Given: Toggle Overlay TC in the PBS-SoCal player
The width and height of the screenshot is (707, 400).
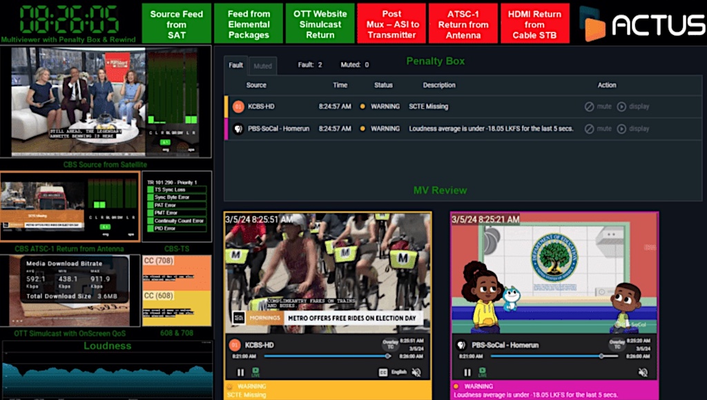Looking at the screenshot, I should (617, 344).
